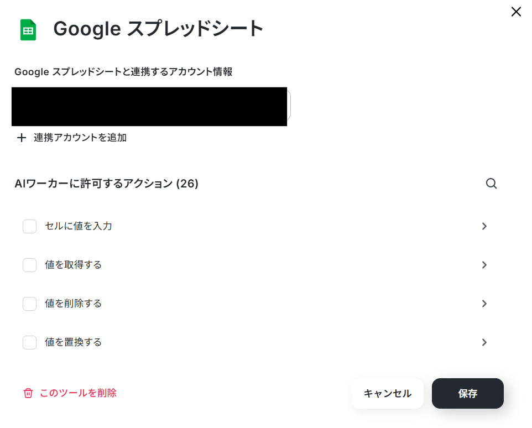
Task: Expand the 値を取得する row chevron
Action: (x=484, y=265)
